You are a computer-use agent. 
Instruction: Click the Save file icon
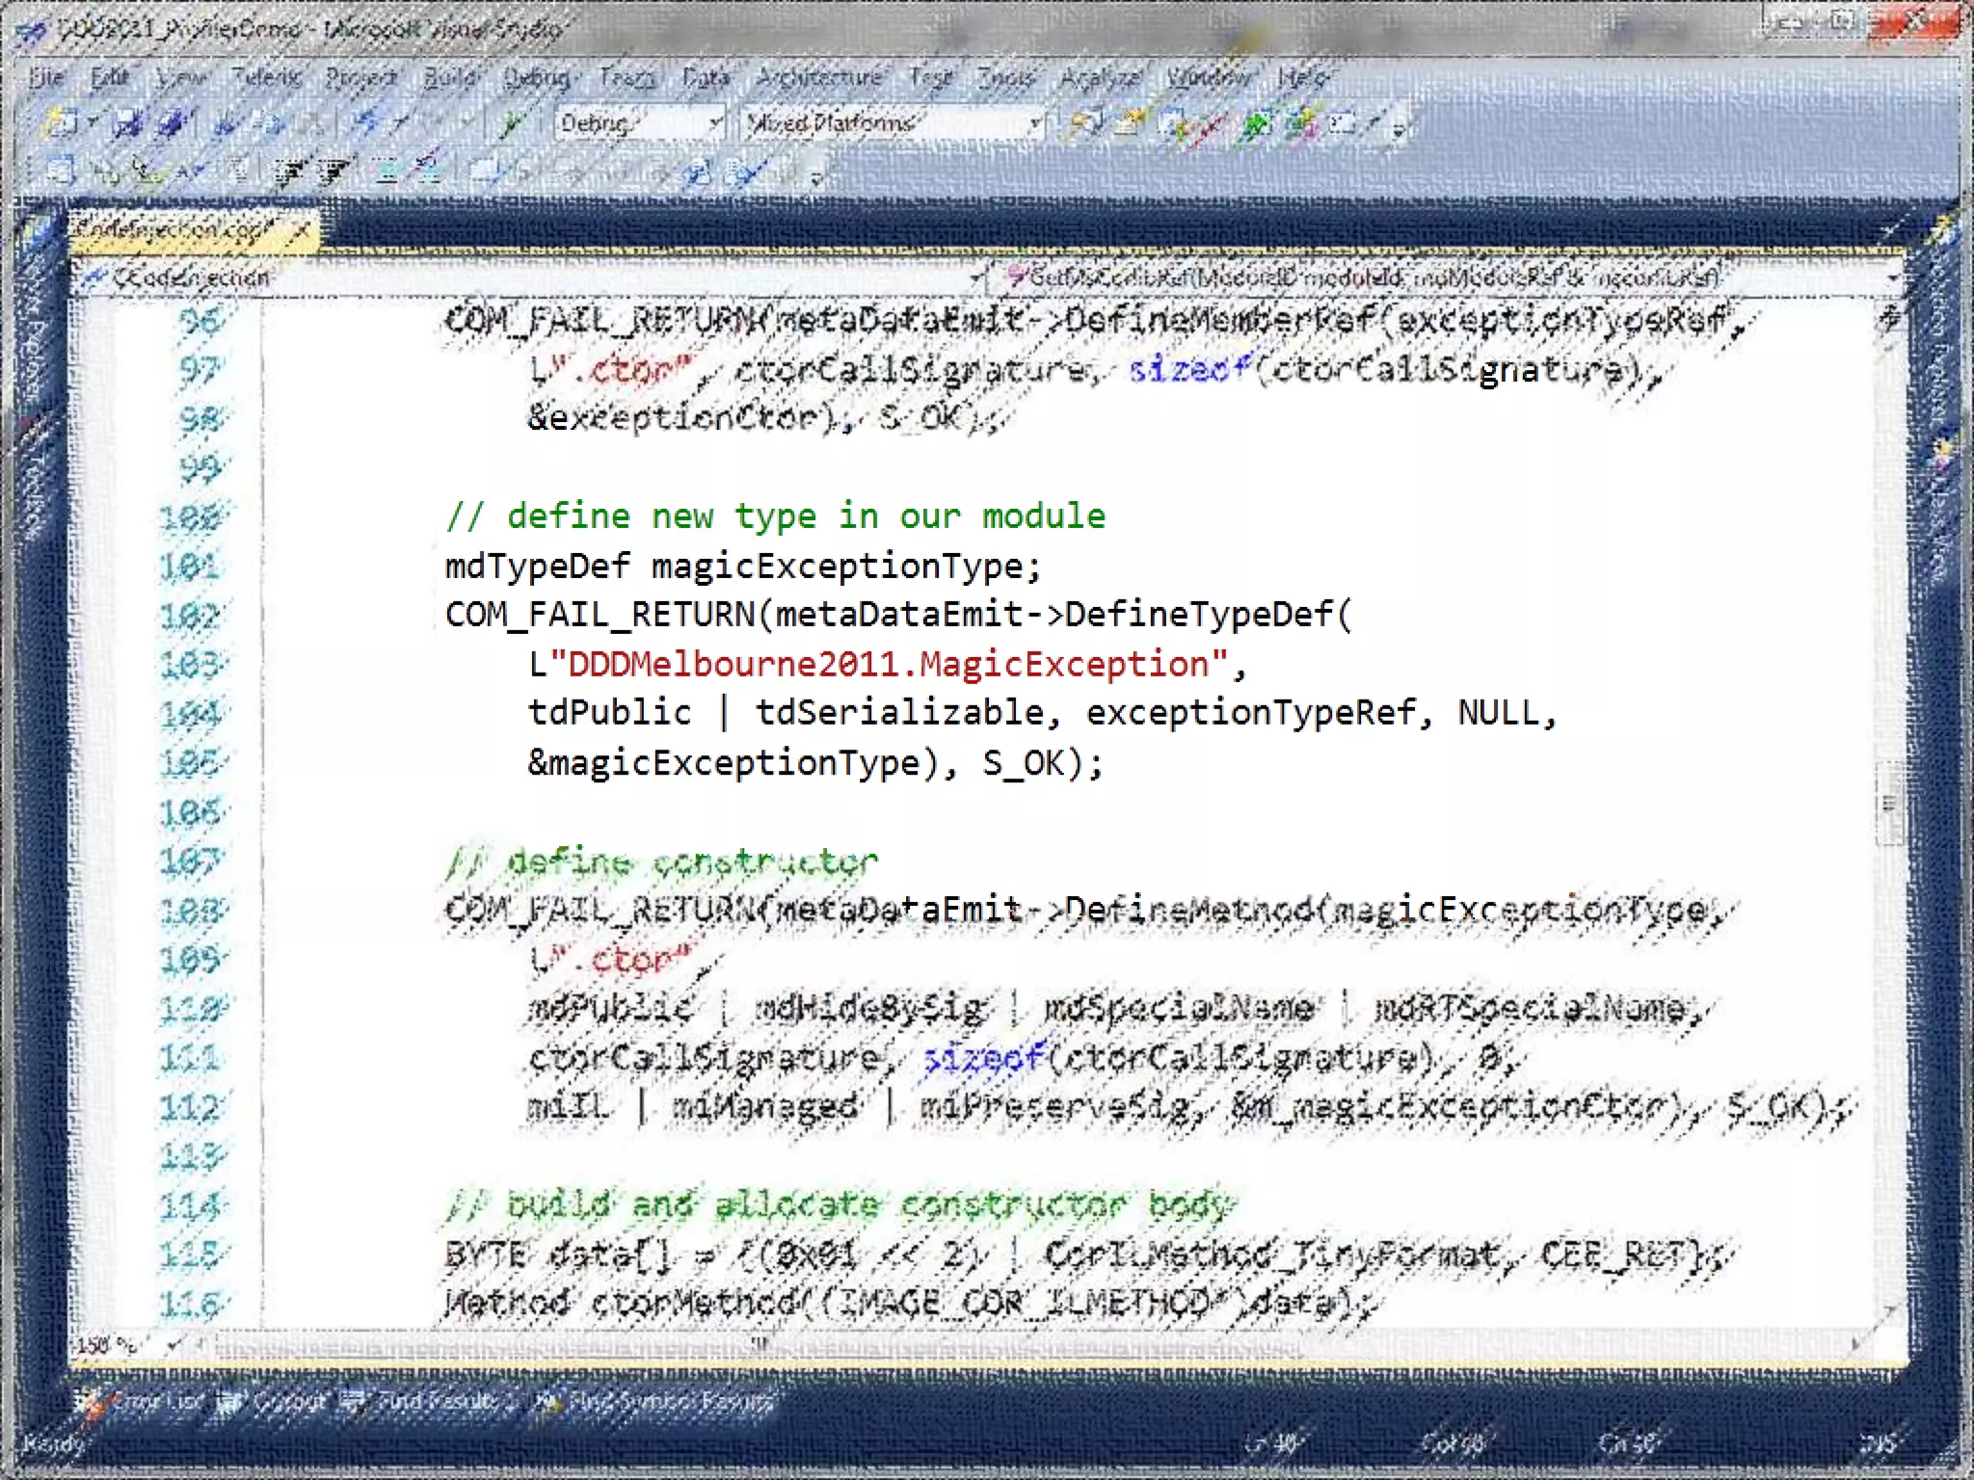126,123
